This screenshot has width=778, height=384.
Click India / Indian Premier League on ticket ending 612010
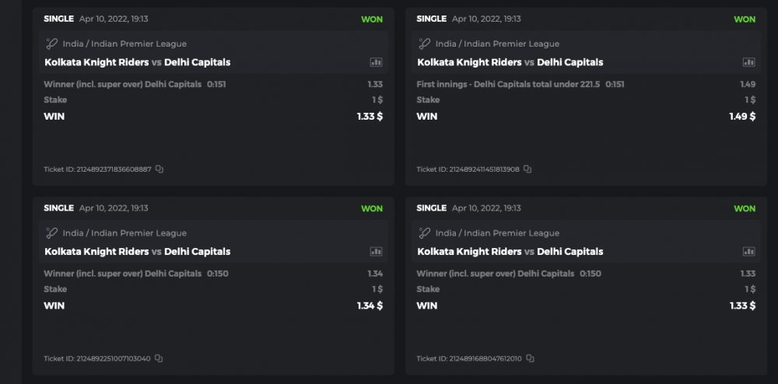coord(497,233)
